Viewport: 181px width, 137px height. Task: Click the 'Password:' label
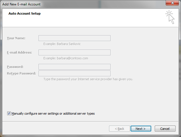15,67
